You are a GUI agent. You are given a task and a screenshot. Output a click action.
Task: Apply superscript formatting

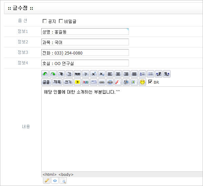pyautogui.click(x=94, y=74)
